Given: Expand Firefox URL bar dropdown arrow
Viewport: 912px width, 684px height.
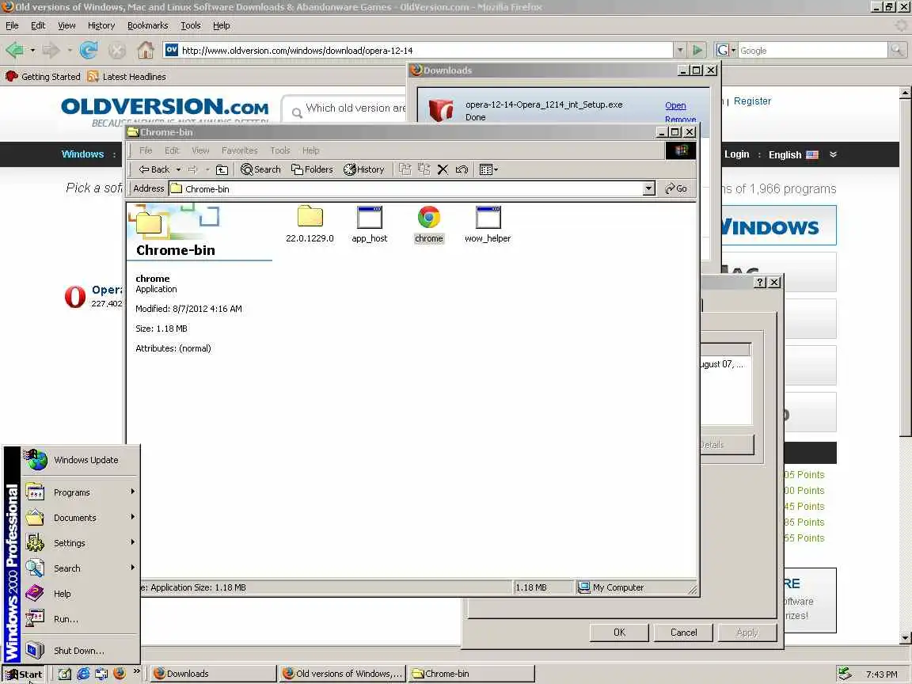Looking at the screenshot, I should [680, 50].
